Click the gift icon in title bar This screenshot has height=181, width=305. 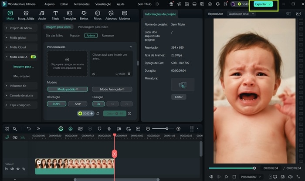coord(171,4)
